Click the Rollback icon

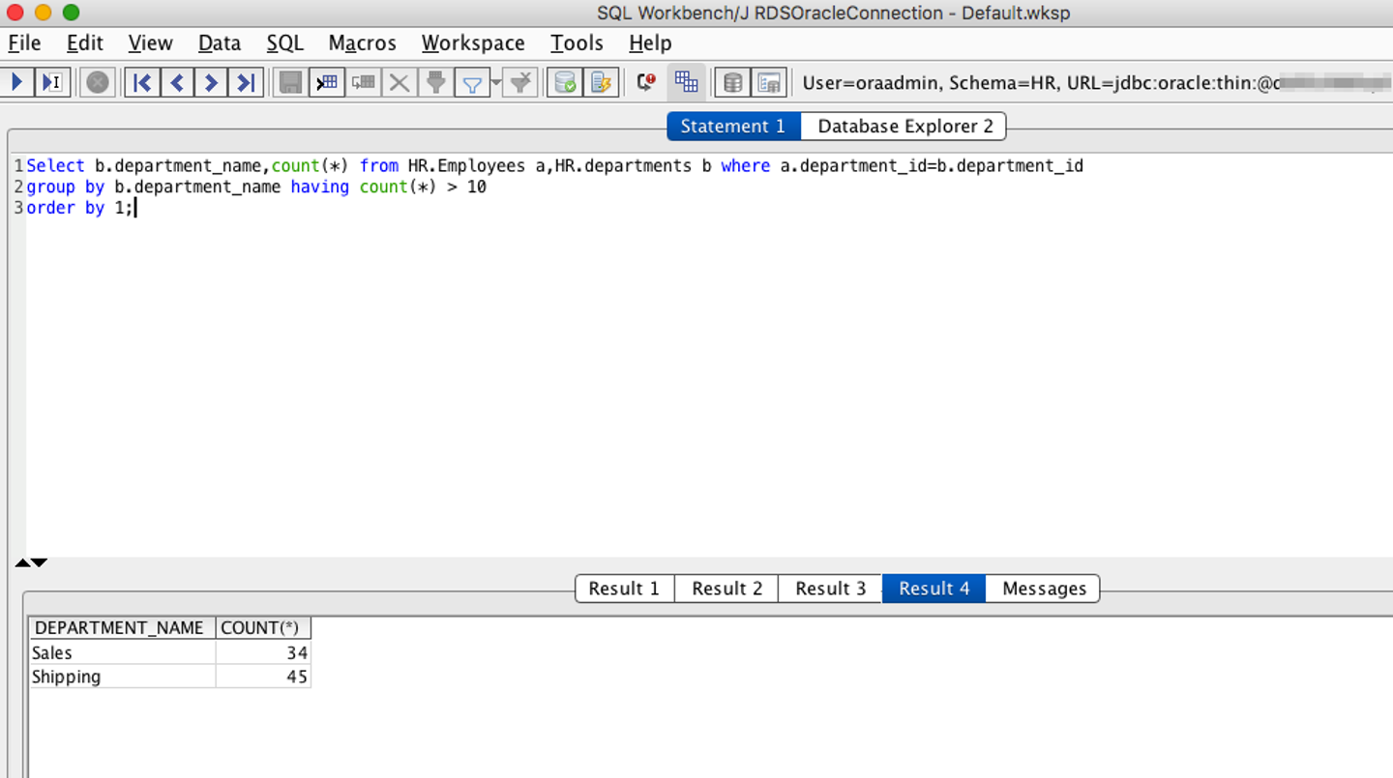tap(601, 82)
